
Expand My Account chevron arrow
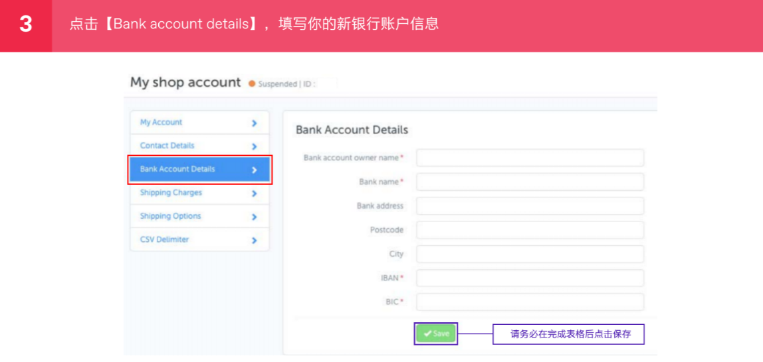[x=254, y=123]
